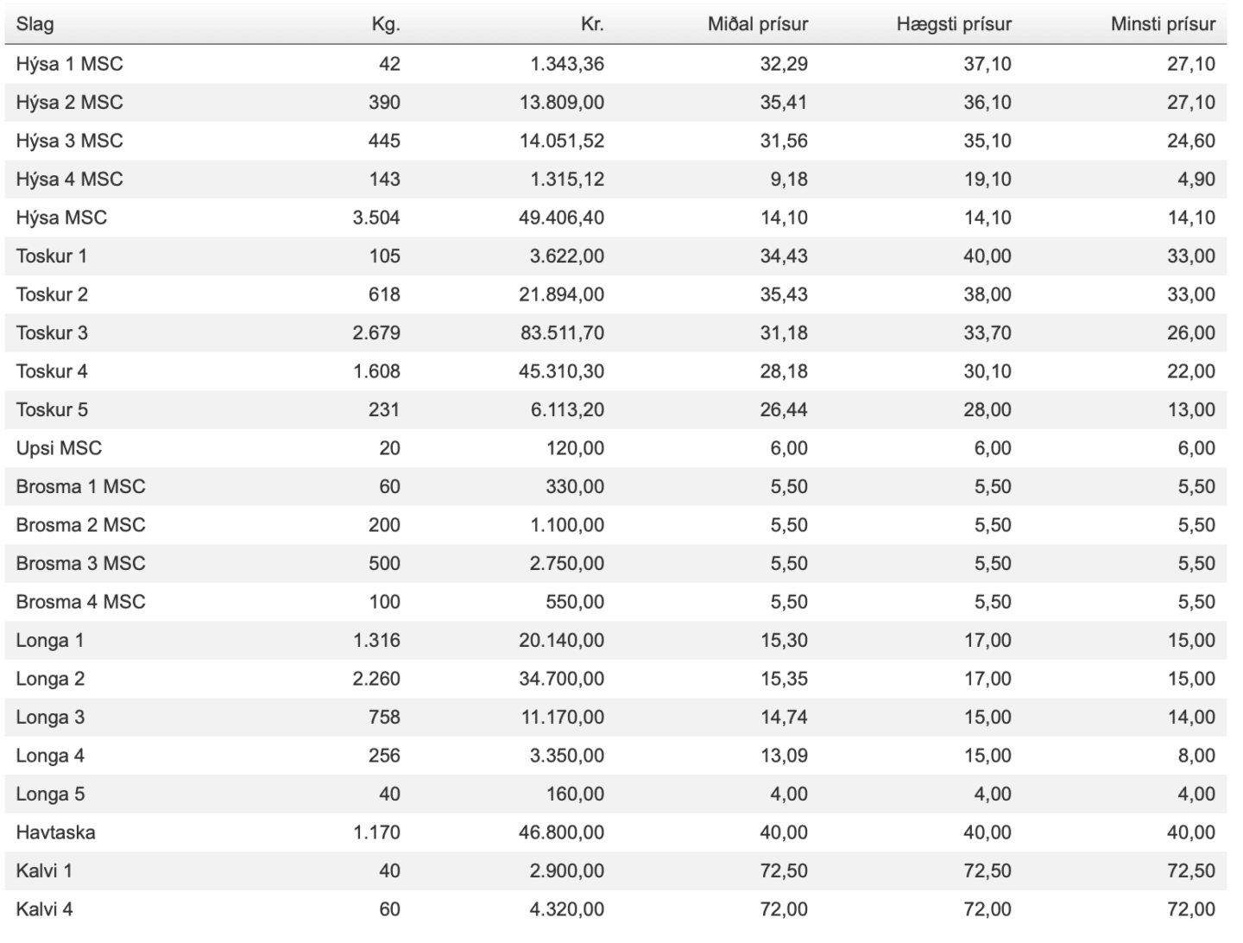Image resolution: width=1243 pixels, height=943 pixels.
Task: Select the Hýsa 1 MSC row
Action: click(x=615, y=64)
